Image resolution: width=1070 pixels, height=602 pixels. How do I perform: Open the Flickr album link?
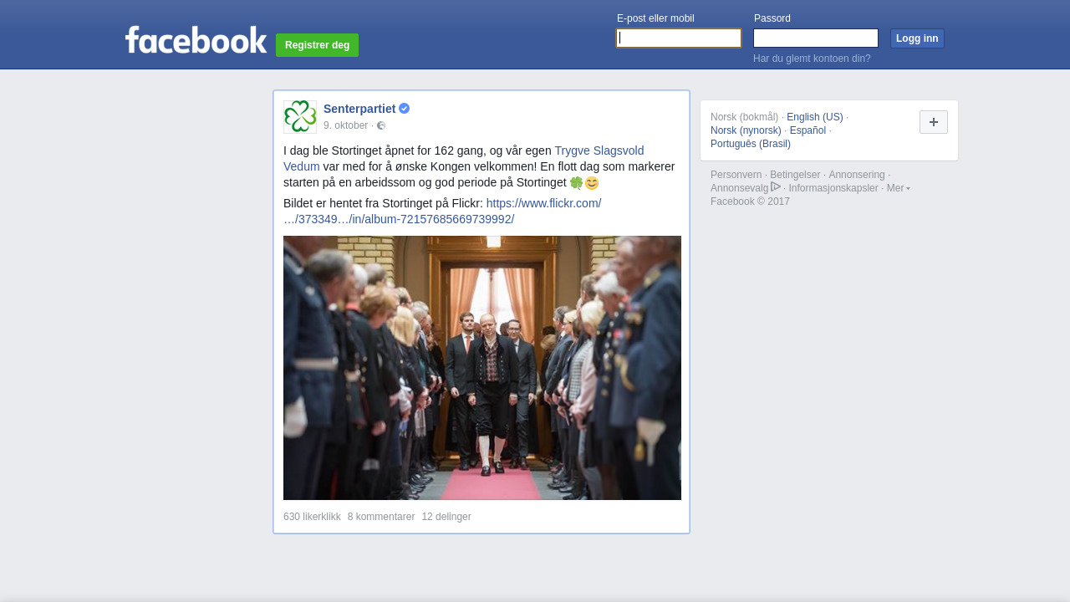point(442,211)
